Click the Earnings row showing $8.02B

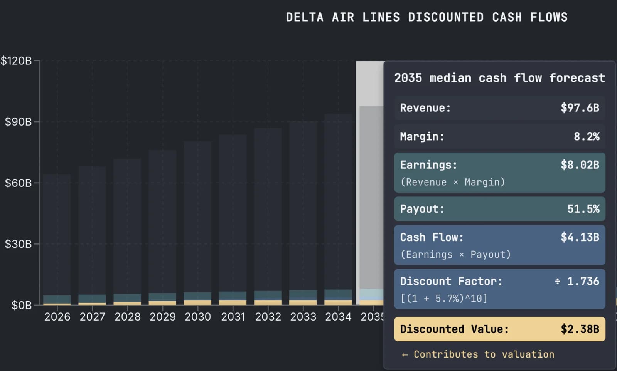[x=499, y=172]
